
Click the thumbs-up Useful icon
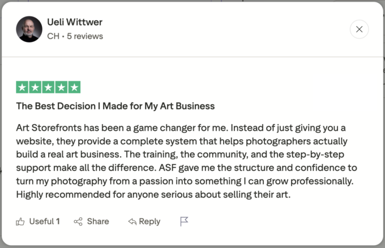pyautogui.click(x=20, y=221)
